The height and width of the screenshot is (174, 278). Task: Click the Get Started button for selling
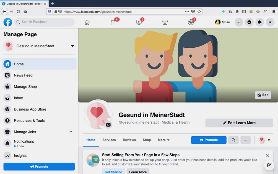[x=113, y=172]
